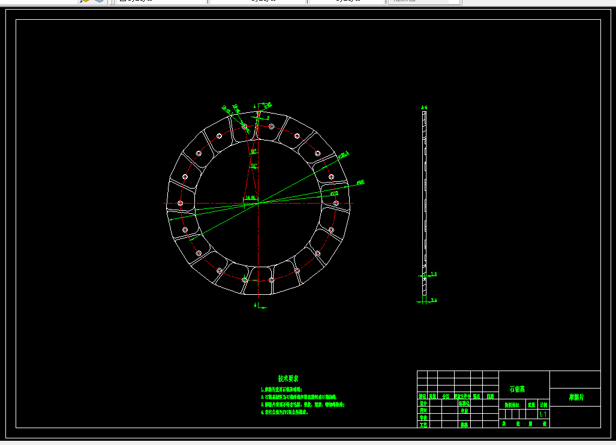Select the rivet hole at right centerline end

point(336,204)
